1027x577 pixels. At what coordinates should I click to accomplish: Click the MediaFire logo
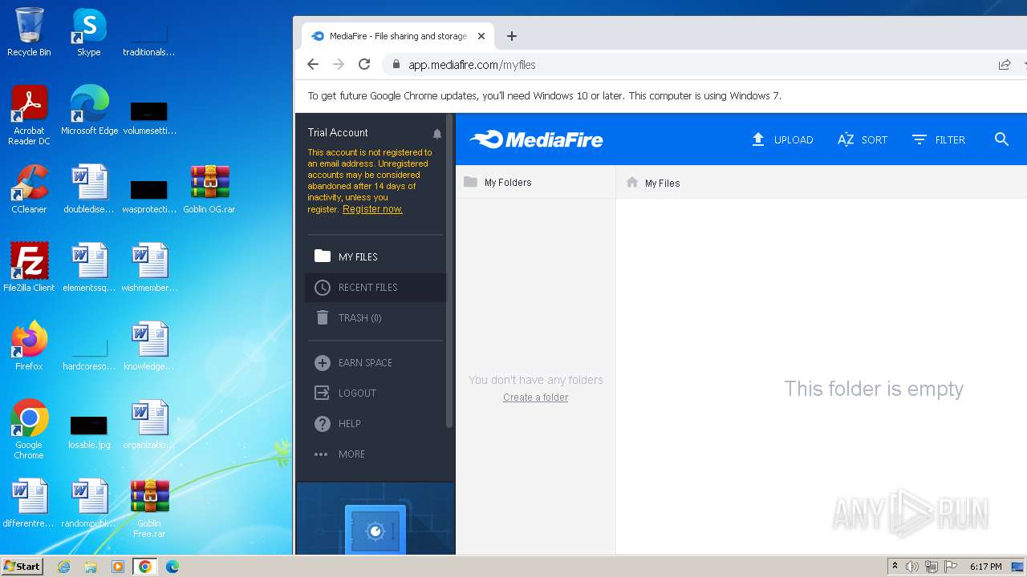pyautogui.click(x=537, y=139)
